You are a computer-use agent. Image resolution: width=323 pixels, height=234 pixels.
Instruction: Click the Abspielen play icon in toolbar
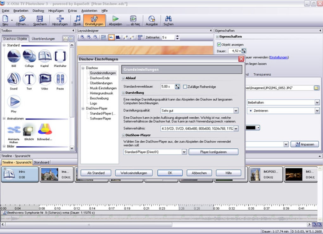[115, 19]
